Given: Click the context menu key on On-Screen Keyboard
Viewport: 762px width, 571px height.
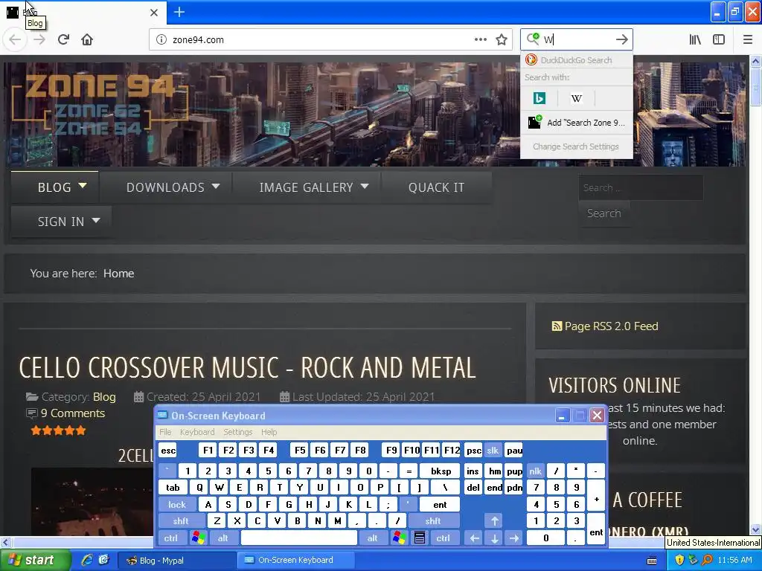Looking at the screenshot, I should [420, 538].
